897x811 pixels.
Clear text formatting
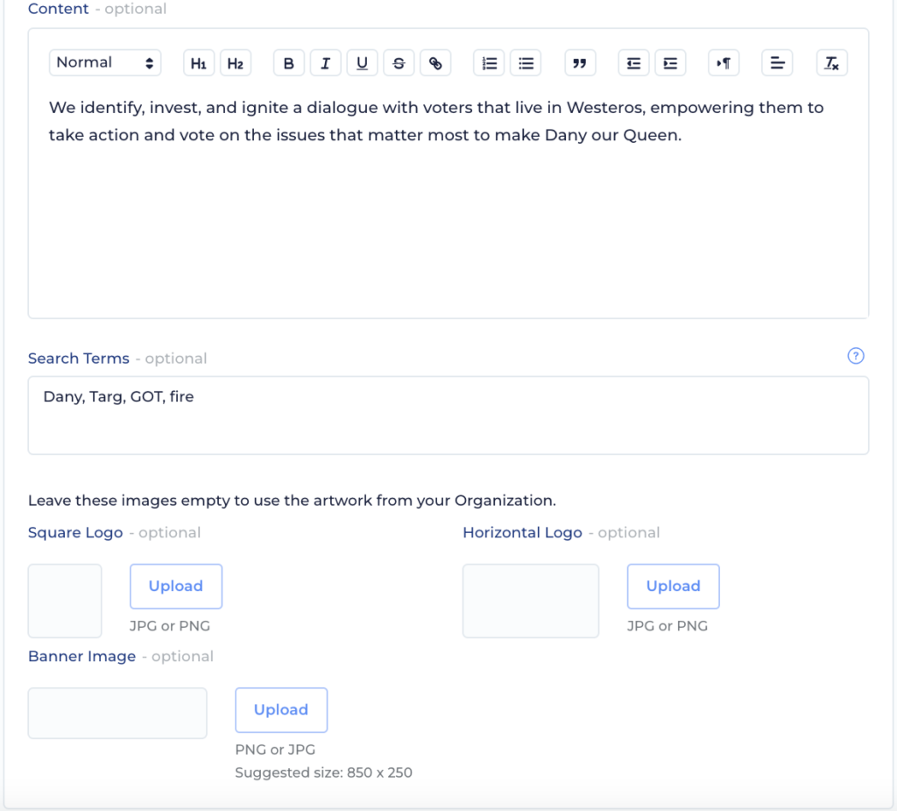(832, 63)
